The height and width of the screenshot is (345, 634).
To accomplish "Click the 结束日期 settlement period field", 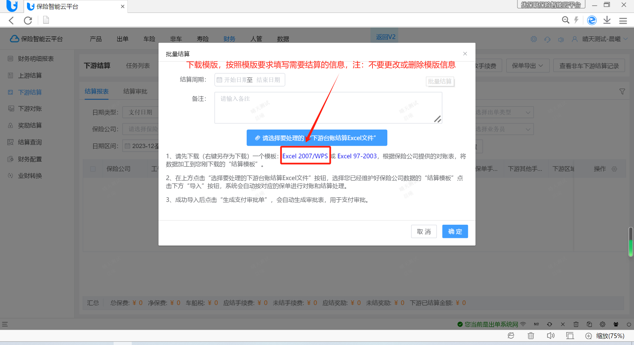I will click(268, 80).
